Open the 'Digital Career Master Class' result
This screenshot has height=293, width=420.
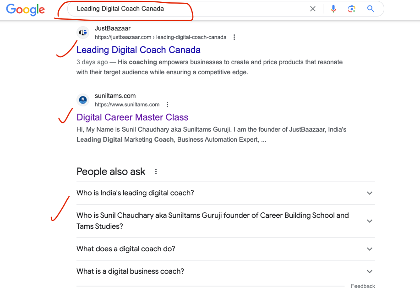coord(132,117)
